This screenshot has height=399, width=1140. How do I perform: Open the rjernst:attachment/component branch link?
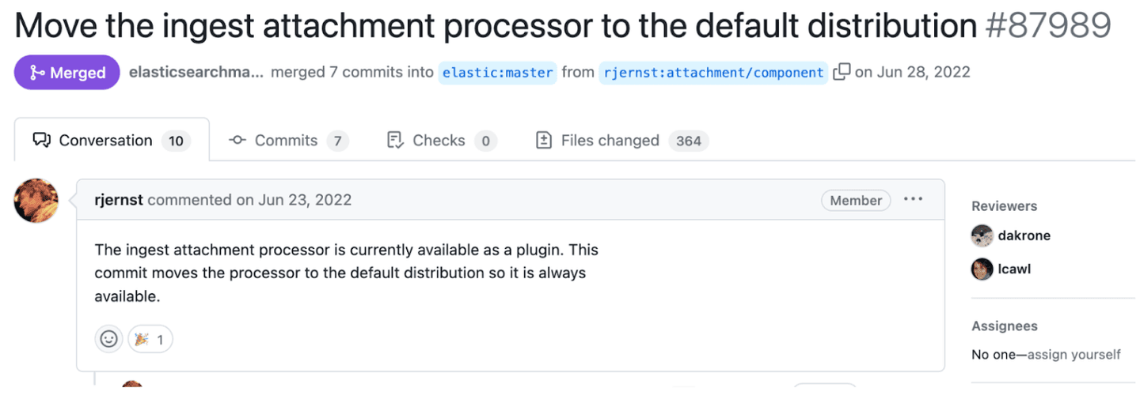click(x=713, y=73)
